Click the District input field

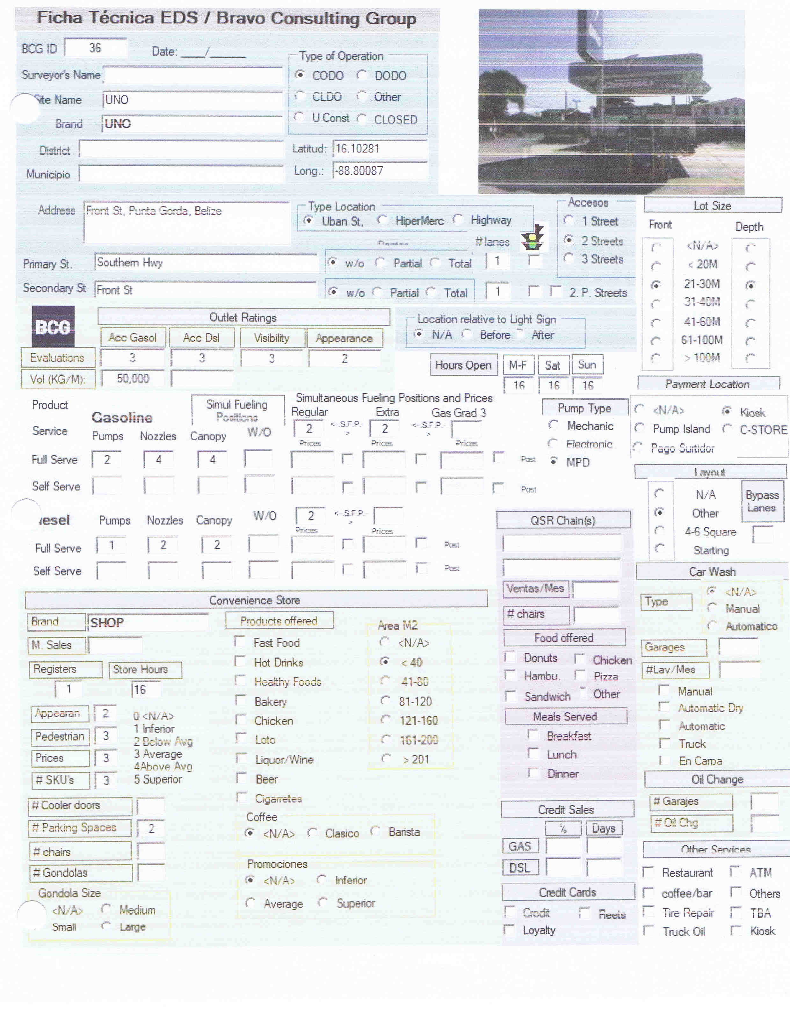click(x=182, y=149)
